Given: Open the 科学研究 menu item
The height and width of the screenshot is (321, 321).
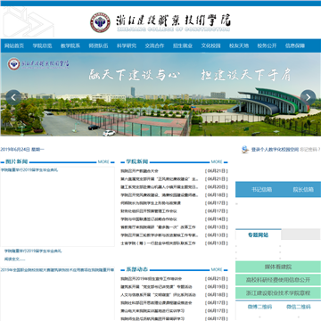Looking at the screenshot, I should point(127,45).
